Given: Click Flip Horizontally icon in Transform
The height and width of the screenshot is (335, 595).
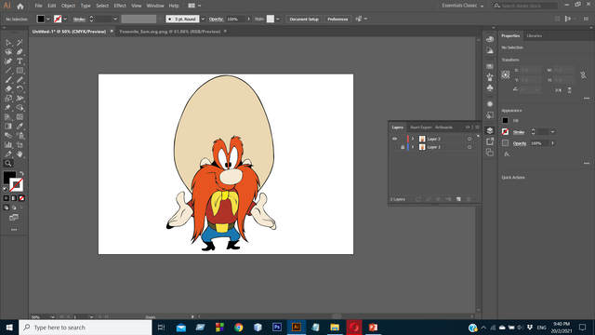Looking at the screenshot, I should pyautogui.click(x=558, y=90).
